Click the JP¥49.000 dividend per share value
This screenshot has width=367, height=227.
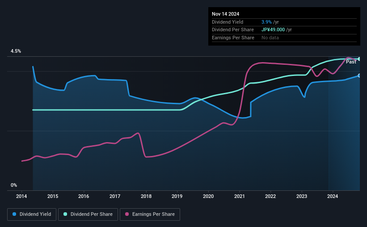click(273, 30)
